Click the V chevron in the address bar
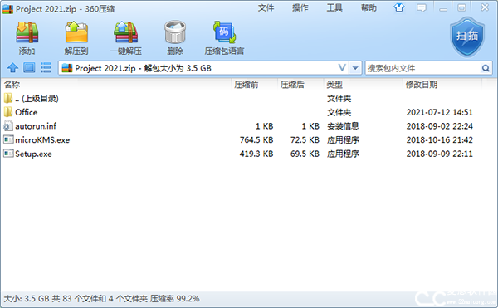Screen dimensions: 498x308 (342, 67)
